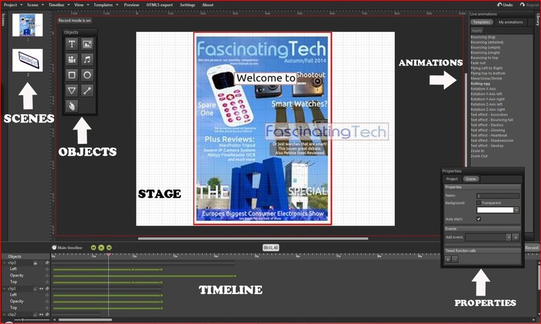This screenshot has height=324, width=541.
Task: Click the Main timeline clock icon
Action: click(x=54, y=247)
